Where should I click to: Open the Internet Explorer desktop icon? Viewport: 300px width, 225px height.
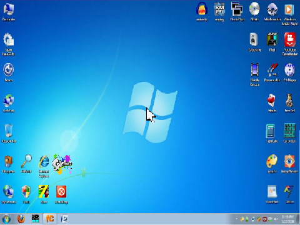click(44, 166)
